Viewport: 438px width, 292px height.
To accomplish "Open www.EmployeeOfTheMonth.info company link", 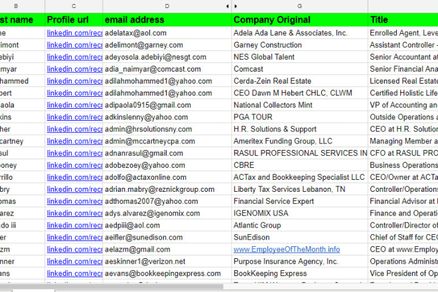I will 287,250.
